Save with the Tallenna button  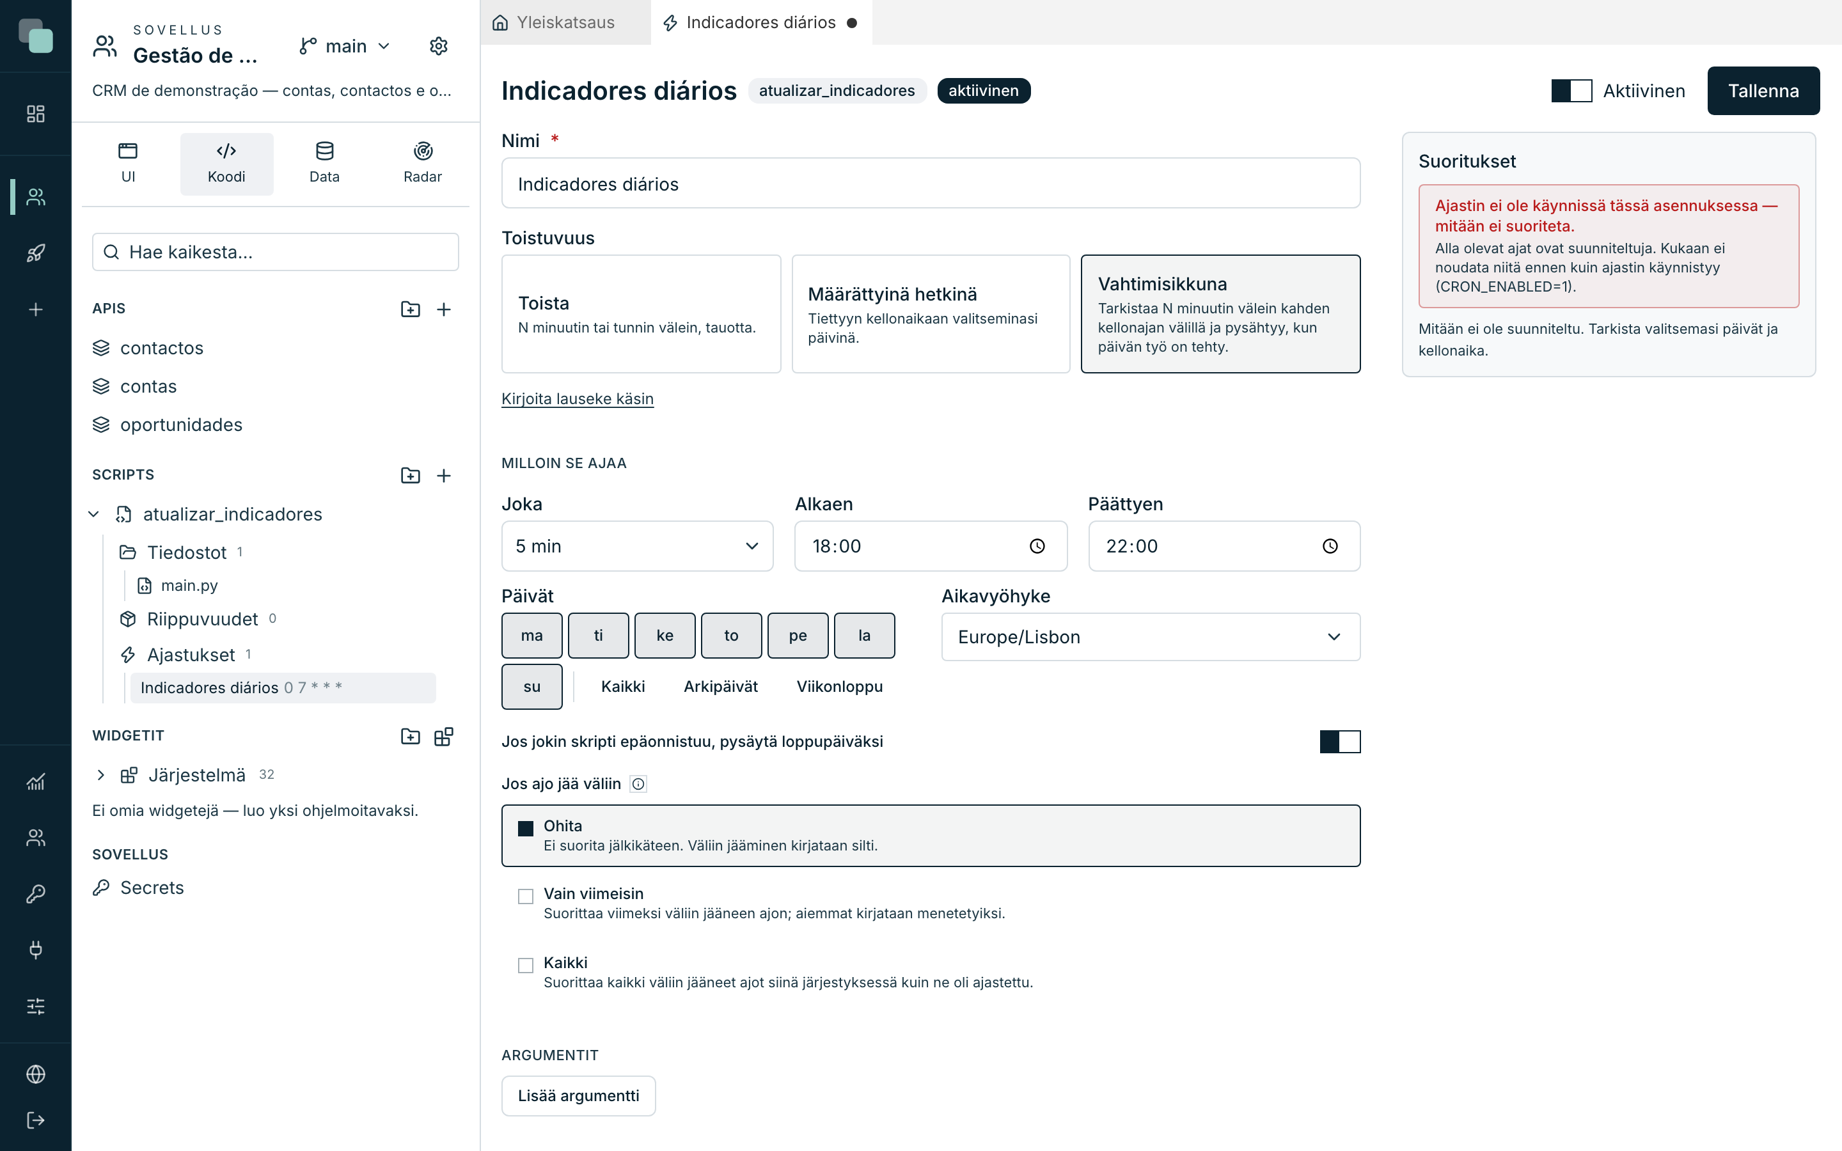coord(1763,91)
